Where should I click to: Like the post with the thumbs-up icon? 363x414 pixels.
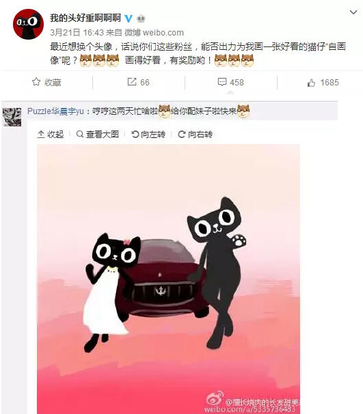point(311,83)
